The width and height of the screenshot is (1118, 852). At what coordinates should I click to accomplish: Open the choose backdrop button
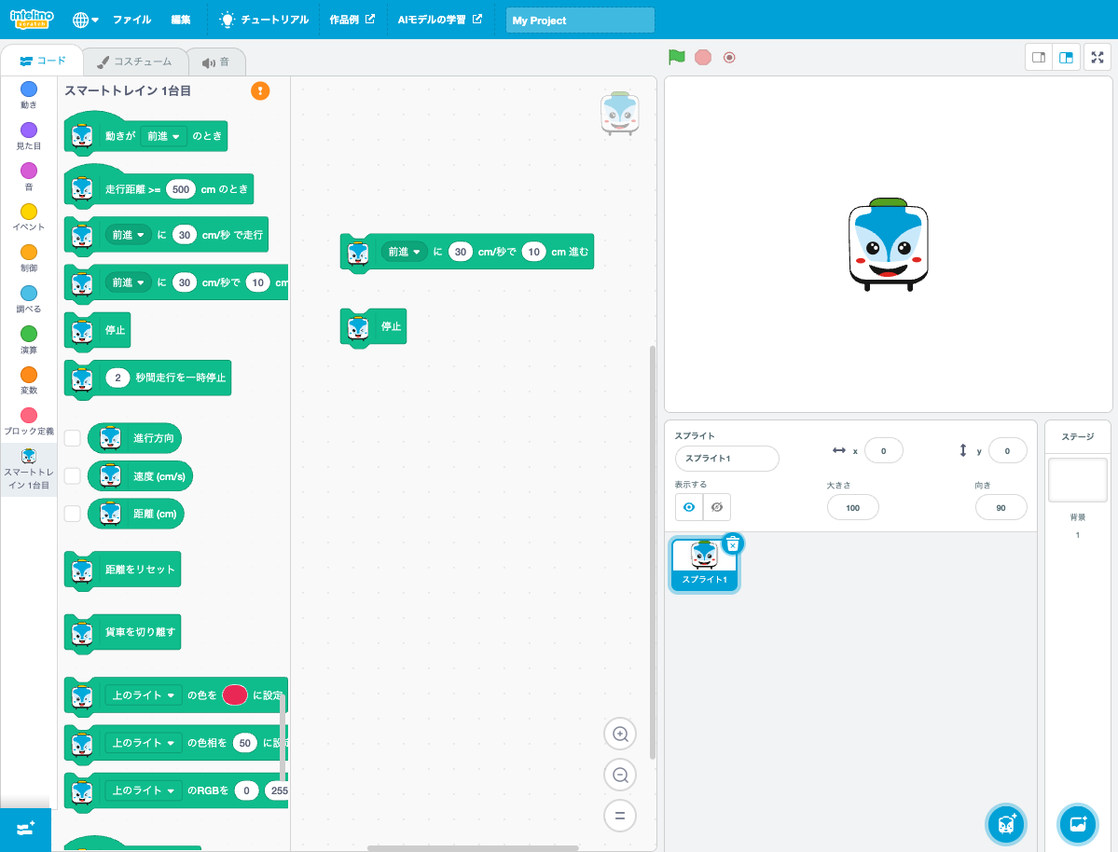(x=1077, y=824)
